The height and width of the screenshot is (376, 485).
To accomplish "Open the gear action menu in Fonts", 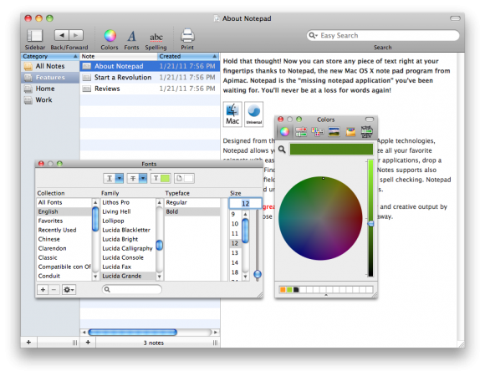I will [x=69, y=290].
